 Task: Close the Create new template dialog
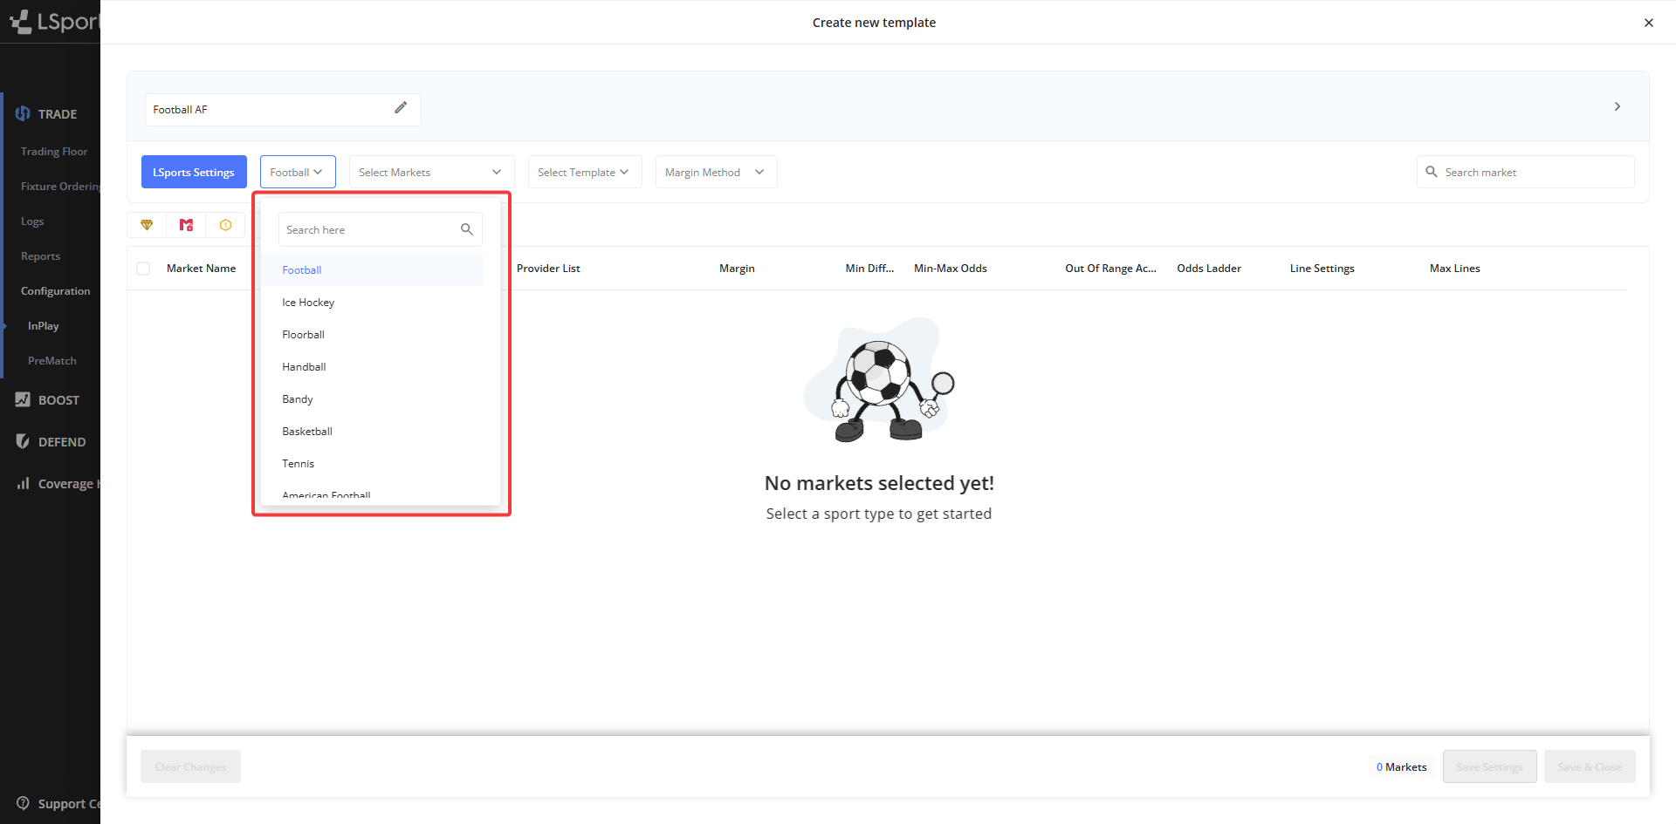1648,23
